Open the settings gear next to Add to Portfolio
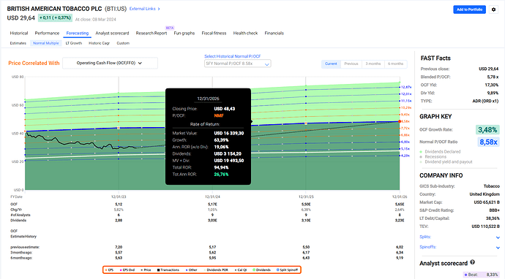 (x=493, y=9)
